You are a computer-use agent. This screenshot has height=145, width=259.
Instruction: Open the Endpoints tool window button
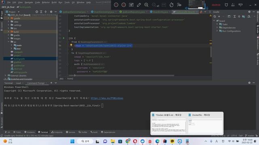57,132
